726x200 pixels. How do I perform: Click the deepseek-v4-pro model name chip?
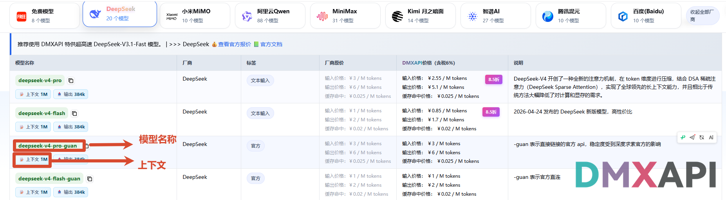pyautogui.click(x=40, y=80)
